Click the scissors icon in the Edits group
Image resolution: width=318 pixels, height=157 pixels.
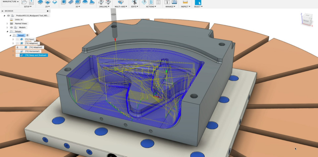[134, 2]
